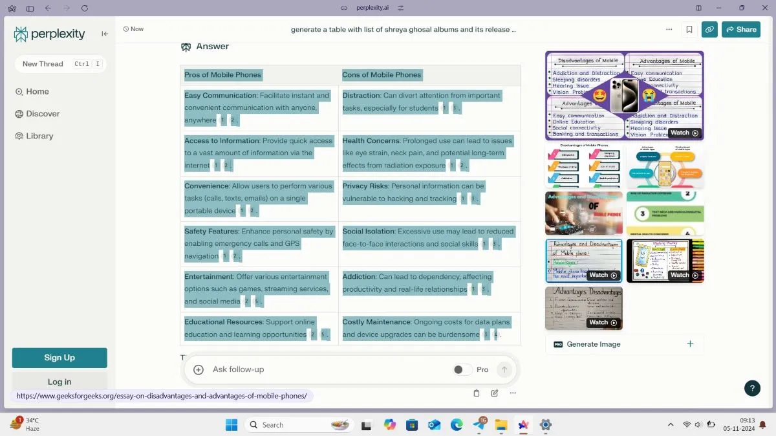The image size is (776, 436).
Task: Open the thread options three-dots menu near the bookmark
Action: pos(669,29)
